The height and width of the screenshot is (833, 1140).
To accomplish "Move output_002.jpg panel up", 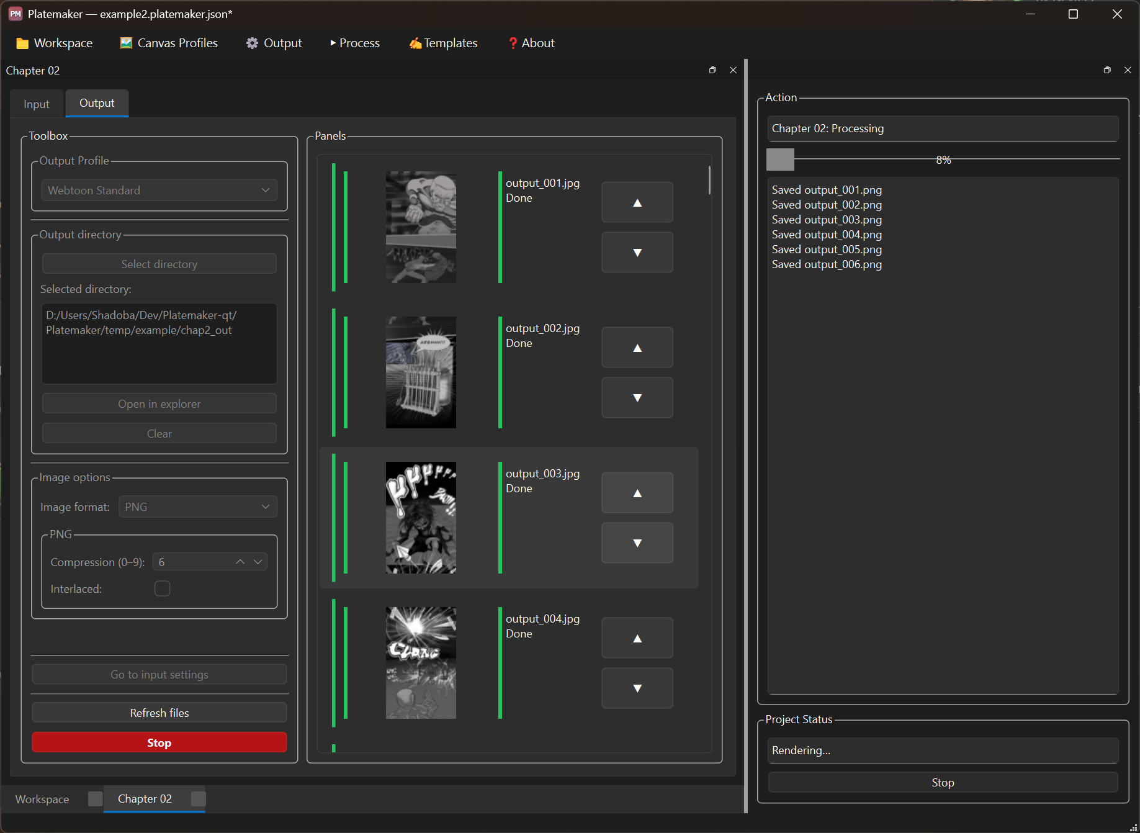I will 637,348.
